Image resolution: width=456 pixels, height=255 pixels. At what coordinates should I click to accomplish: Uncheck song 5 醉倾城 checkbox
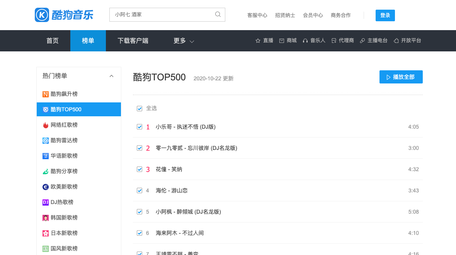[140, 212]
